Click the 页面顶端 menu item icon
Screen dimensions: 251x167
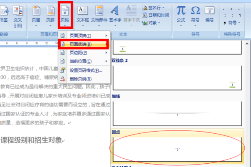coord(63,35)
